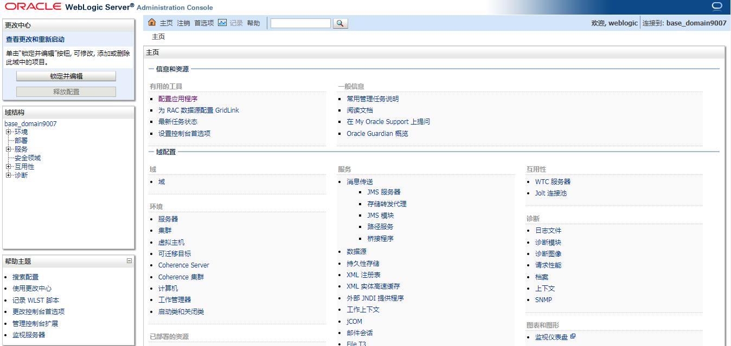Image resolution: width=731 pixels, height=346 pixels.
Task: Open 搜索配置 help topic
Action: pyautogui.click(x=25, y=277)
